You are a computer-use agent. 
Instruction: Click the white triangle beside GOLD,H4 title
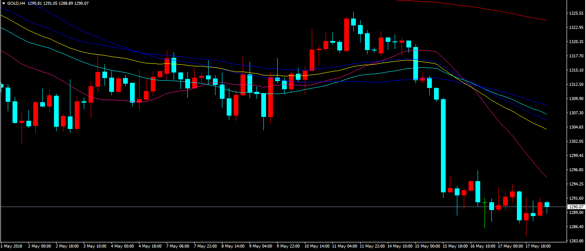click(x=3, y=3)
